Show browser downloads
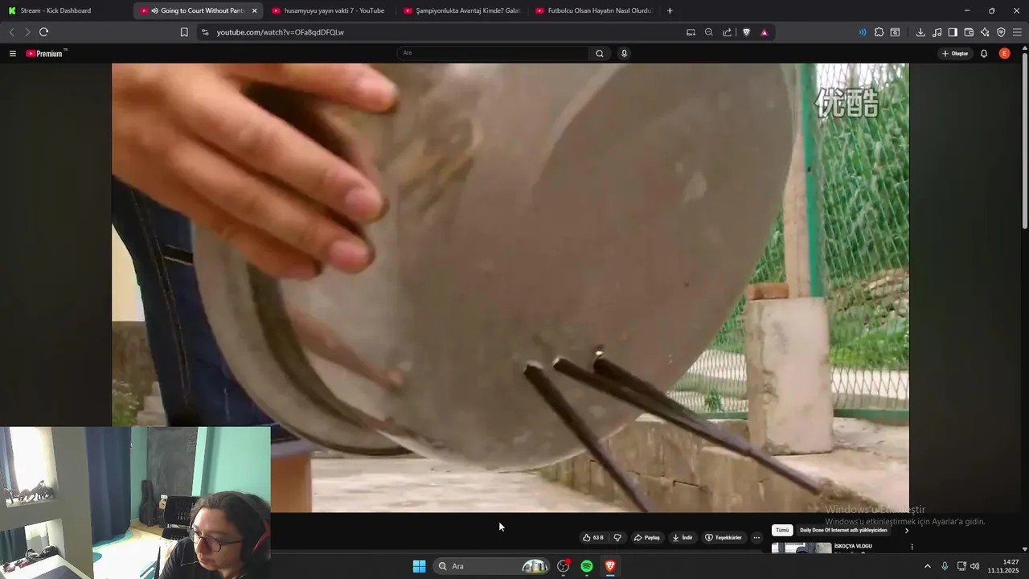Image resolution: width=1029 pixels, height=579 pixels. coord(920,32)
